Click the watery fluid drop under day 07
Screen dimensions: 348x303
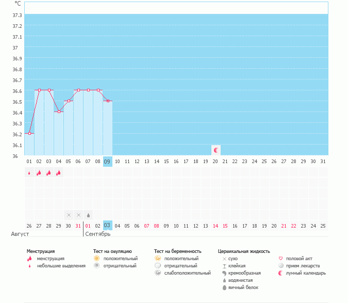(x=88, y=215)
